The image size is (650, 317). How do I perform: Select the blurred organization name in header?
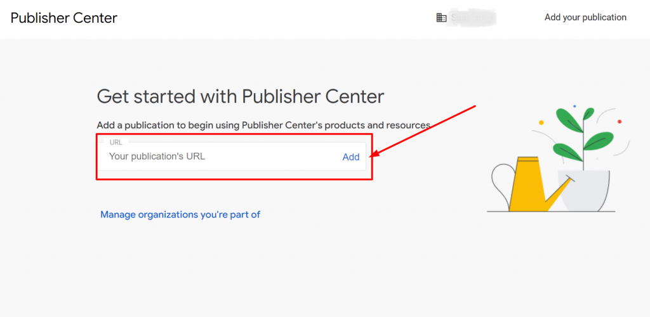(472, 18)
